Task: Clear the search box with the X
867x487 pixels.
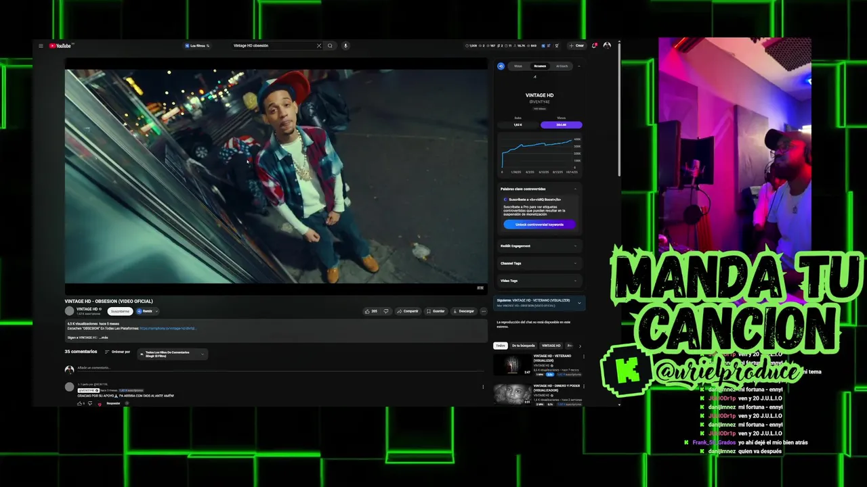Action: (319, 46)
